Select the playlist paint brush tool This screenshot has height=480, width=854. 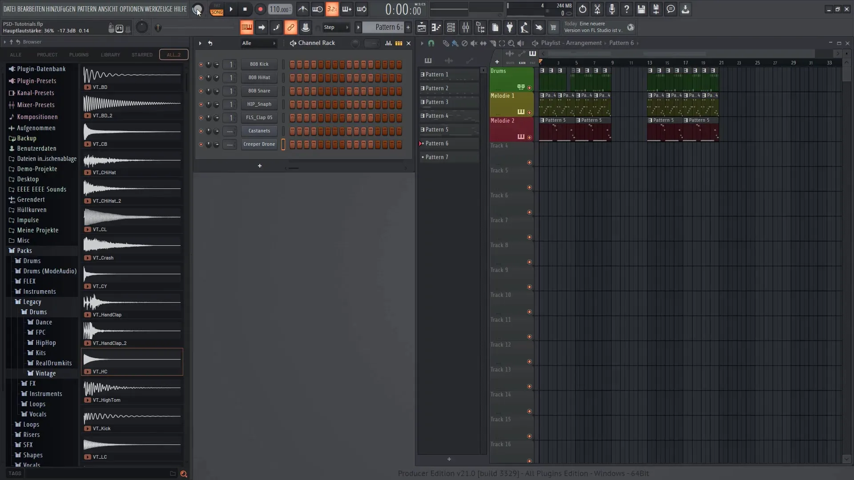tap(455, 43)
